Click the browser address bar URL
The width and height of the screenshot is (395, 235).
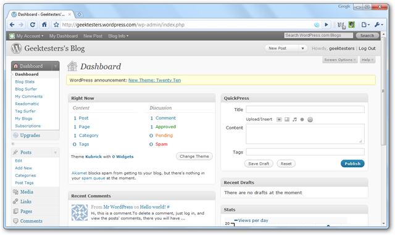(x=123, y=25)
